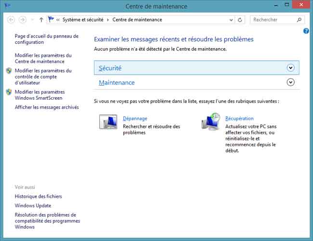The height and width of the screenshot is (241, 313).
Task: Open Afficher les messages archivés
Action: tap(47, 107)
